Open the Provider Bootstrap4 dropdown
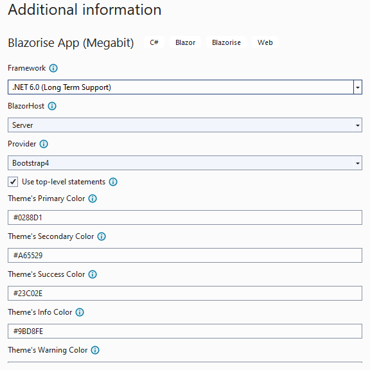The image size is (370, 370). (x=185, y=163)
